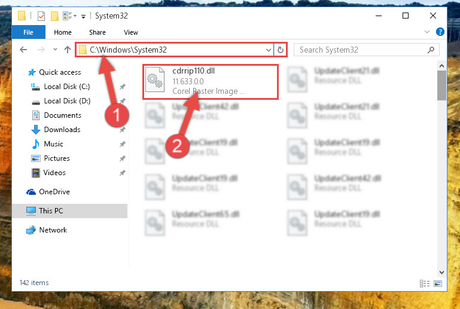Open Documents in the navigation pane
Image resolution: width=460 pixels, height=309 pixels.
62,115
